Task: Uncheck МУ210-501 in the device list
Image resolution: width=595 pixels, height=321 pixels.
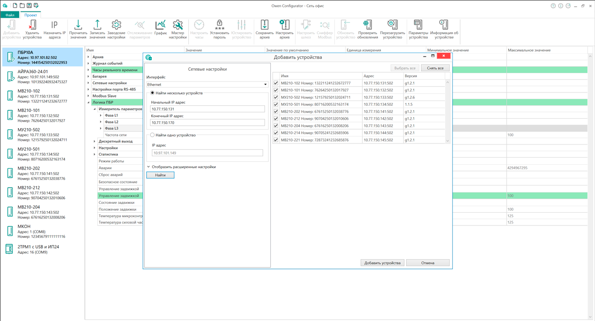Action: point(276,104)
